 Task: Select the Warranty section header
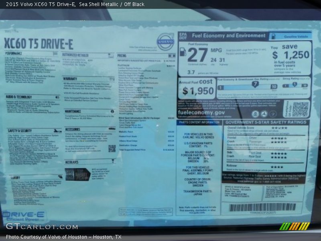tap(70, 79)
